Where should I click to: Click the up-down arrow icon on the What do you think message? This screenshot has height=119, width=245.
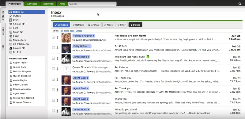click(x=58, y=111)
